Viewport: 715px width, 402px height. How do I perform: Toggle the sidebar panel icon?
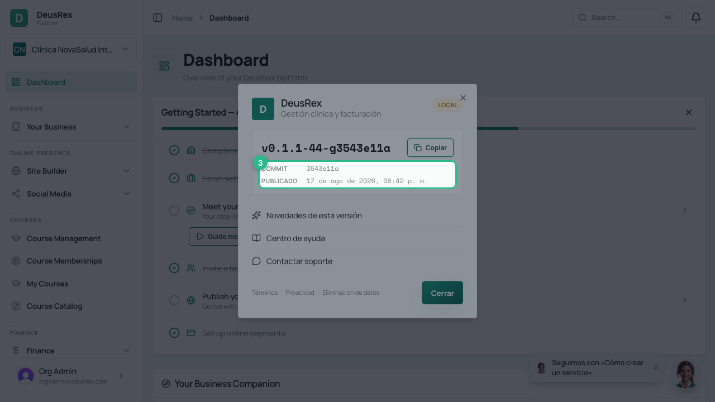click(158, 18)
